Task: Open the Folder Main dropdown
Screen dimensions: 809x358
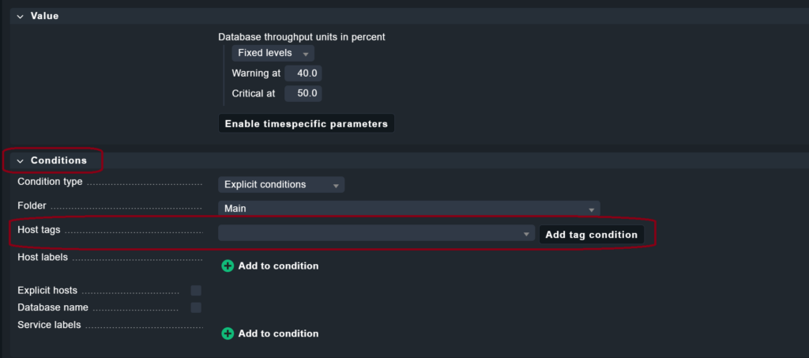Action: [x=408, y=209]
